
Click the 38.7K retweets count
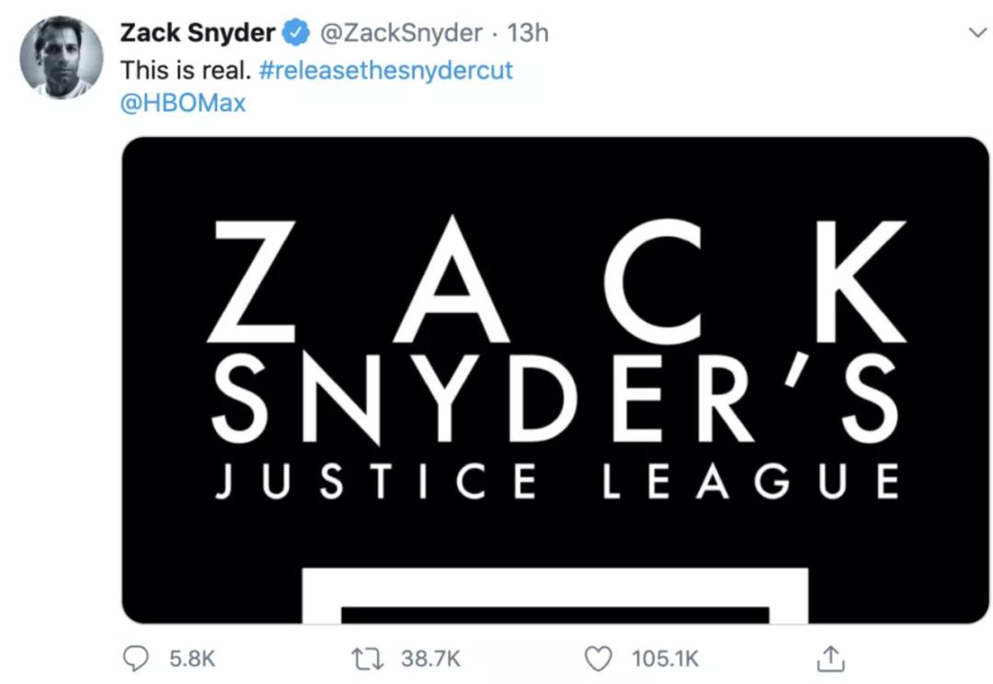[430, 658]
